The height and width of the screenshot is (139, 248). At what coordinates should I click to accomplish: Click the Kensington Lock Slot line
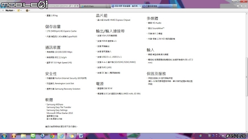point(60,83)
